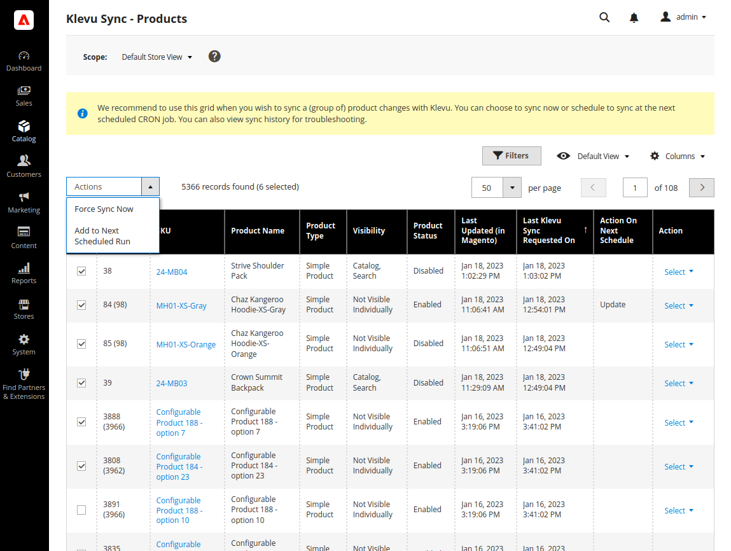Screen dimensions: 731x551
Task: Uncheck Configurable Product 184 option 23 checkbox
Action: coord(81,466)
